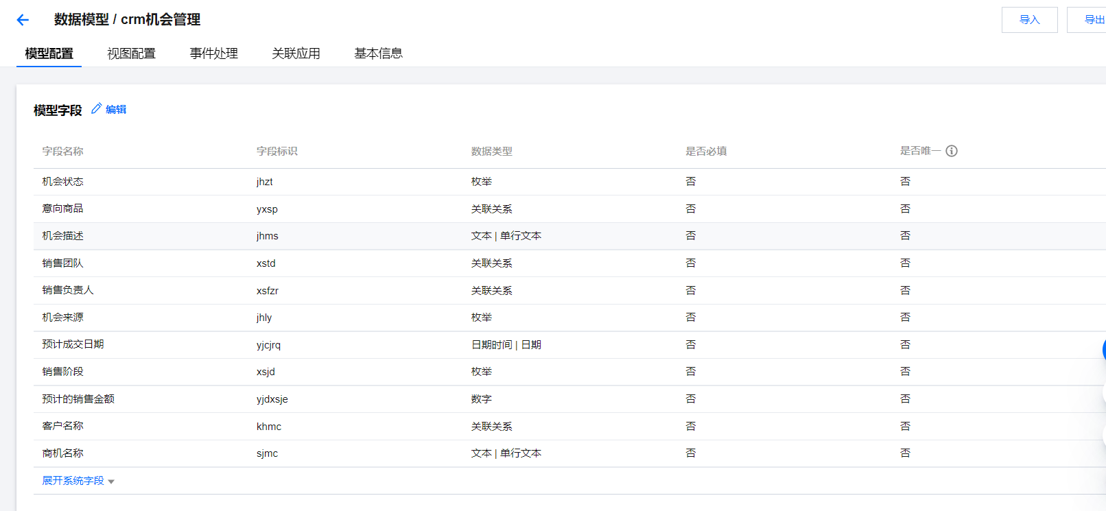The height and width of the screenshot is (511, 1106).
Task: Click the xstd field identifier
Action: [x=266, y=263]
